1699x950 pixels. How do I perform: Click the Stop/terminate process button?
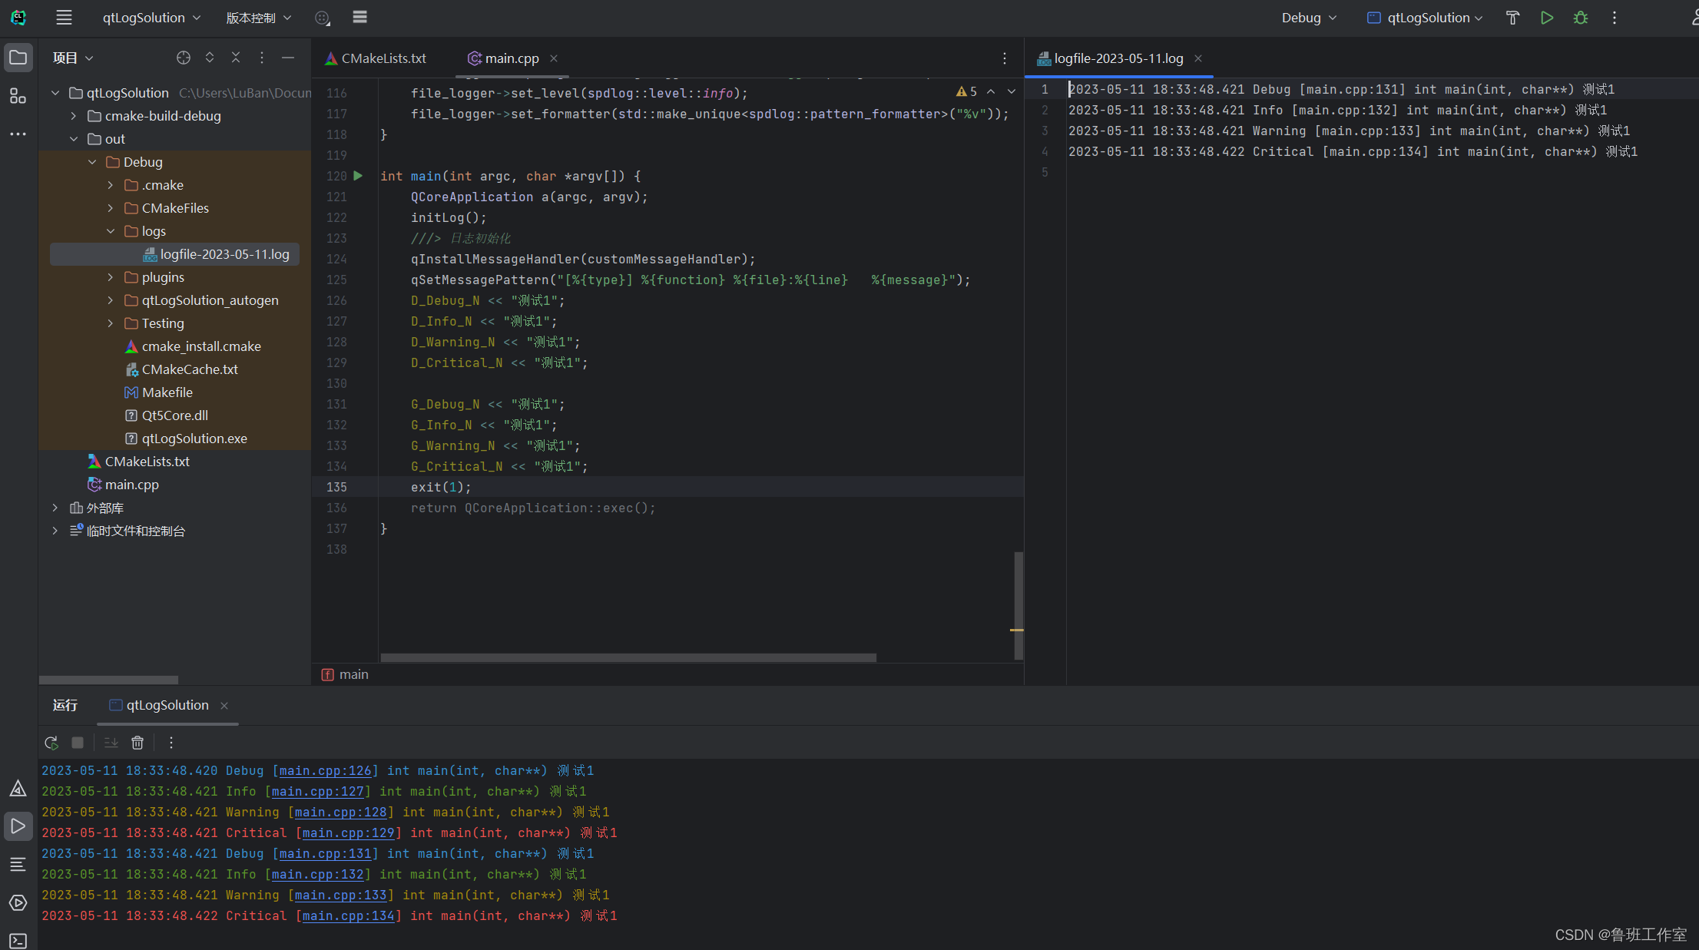coord(77,743)
